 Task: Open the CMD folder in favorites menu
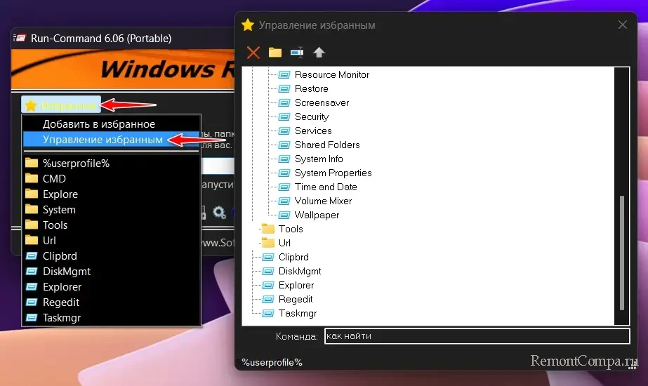pyautogui.click(x=54, y=179)
